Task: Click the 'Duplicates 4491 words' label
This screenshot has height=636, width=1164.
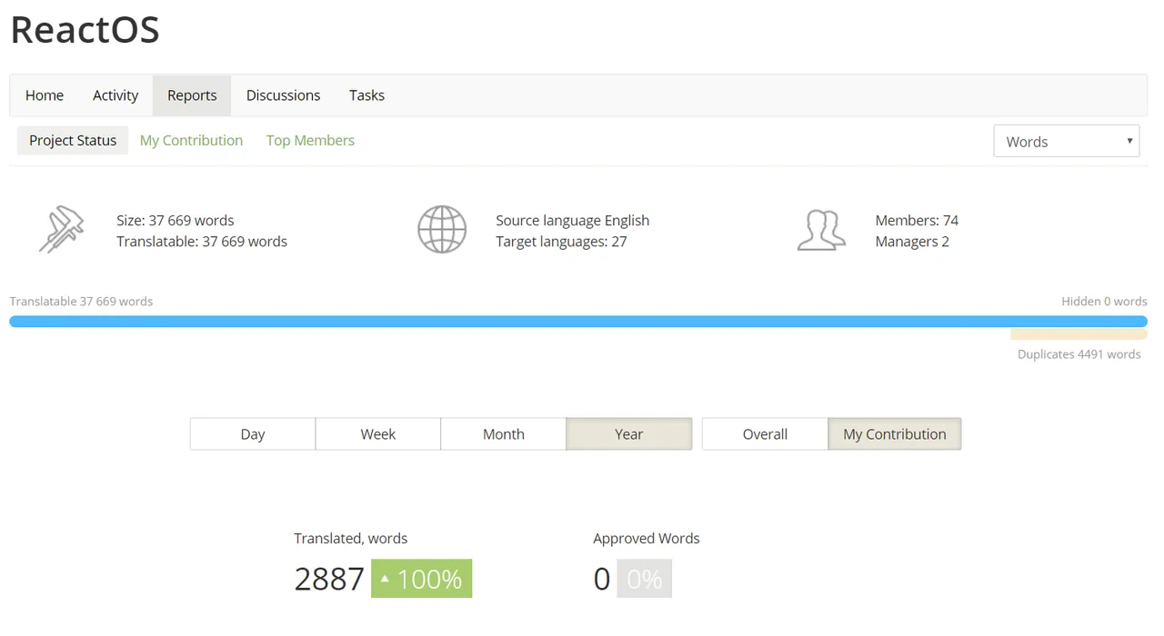Action: coord(1079,354)
